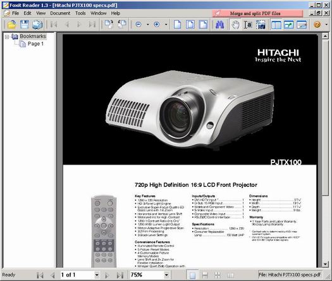
Task: Toggle the navigation panel icon
Action: [276, 25]
